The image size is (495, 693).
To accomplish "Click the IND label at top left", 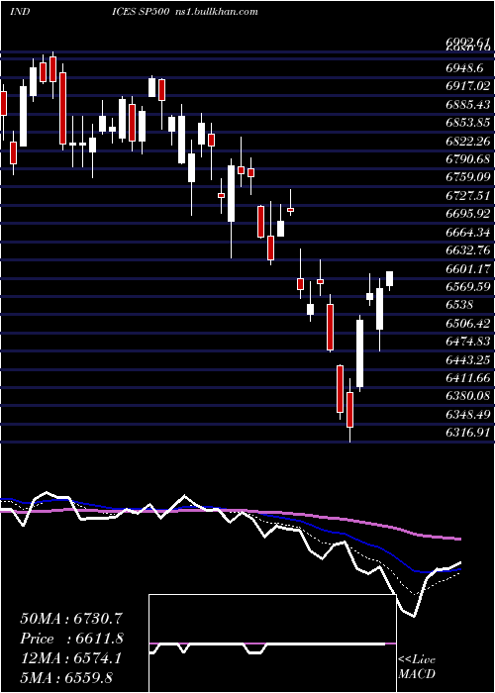I will (20, 12).
